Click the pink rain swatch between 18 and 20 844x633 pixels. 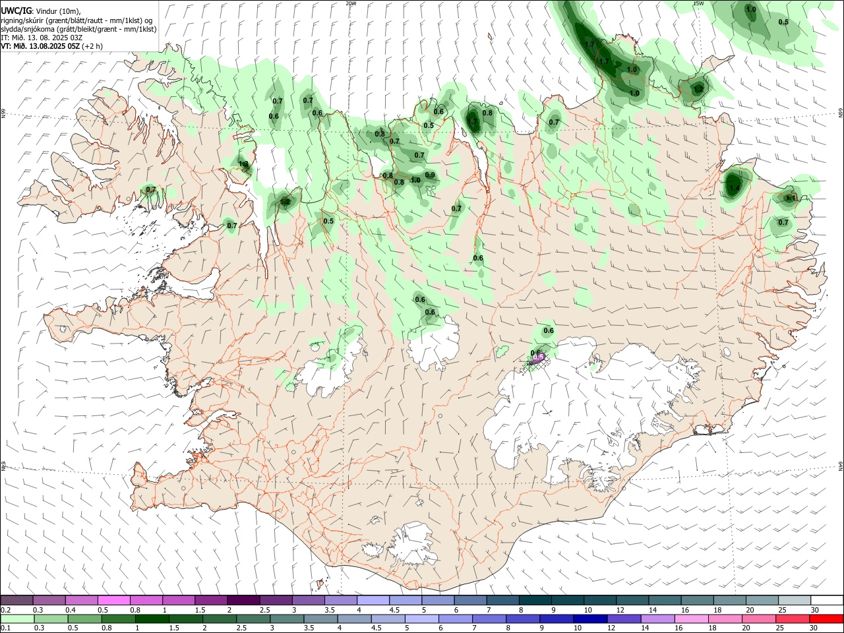tap(724, 618)
